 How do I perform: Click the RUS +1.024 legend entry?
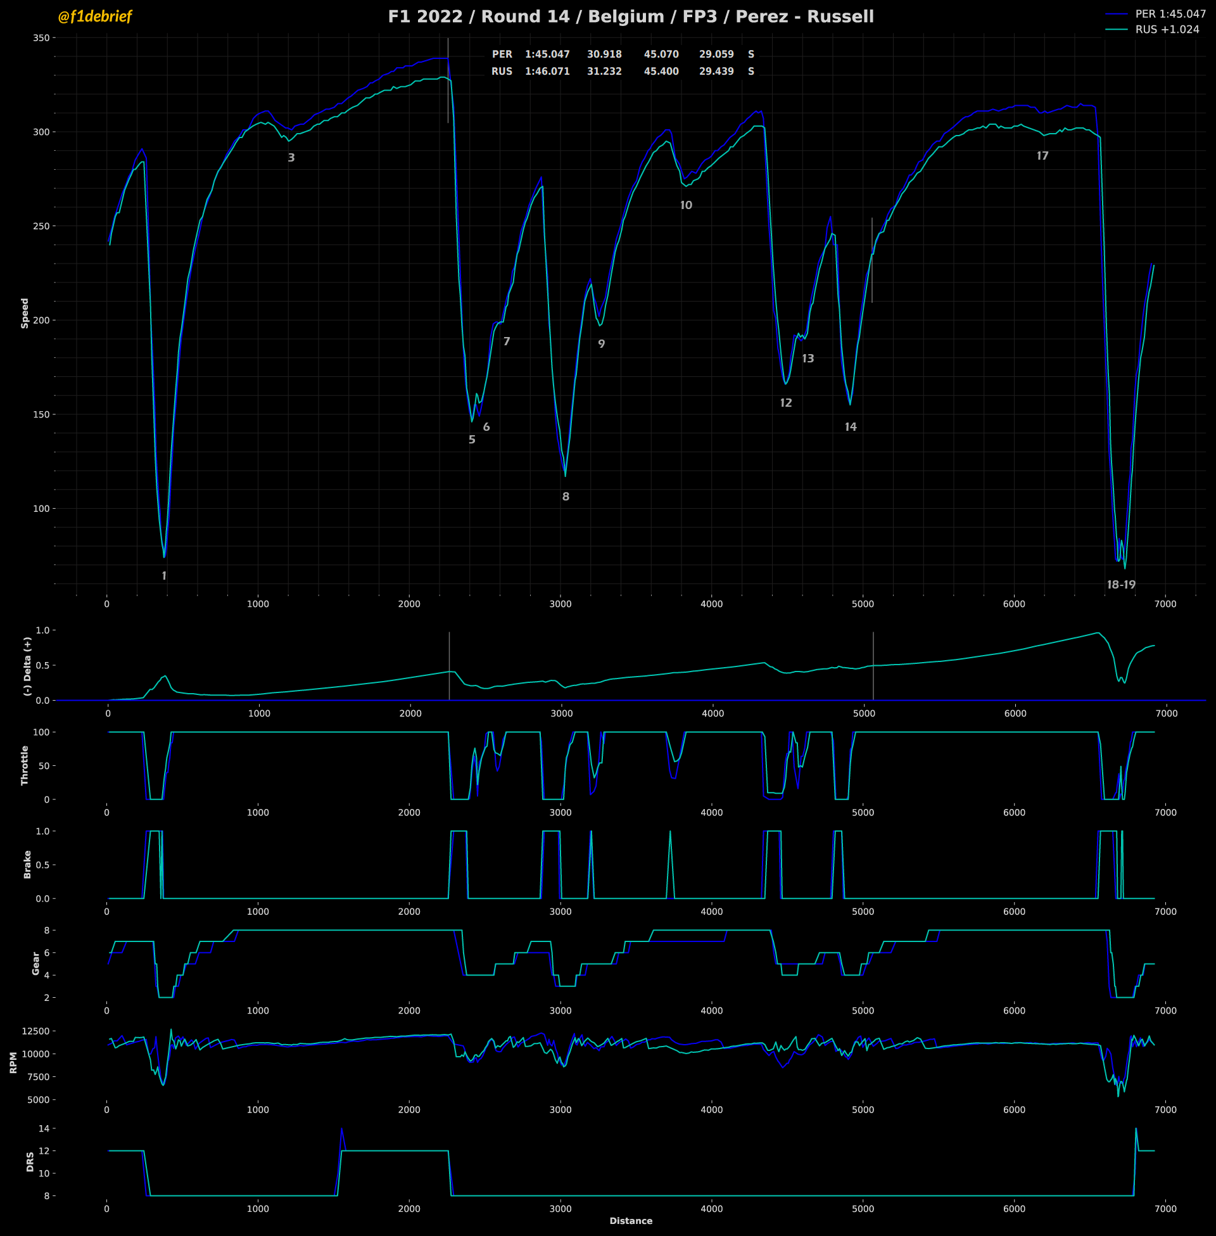1167,29
